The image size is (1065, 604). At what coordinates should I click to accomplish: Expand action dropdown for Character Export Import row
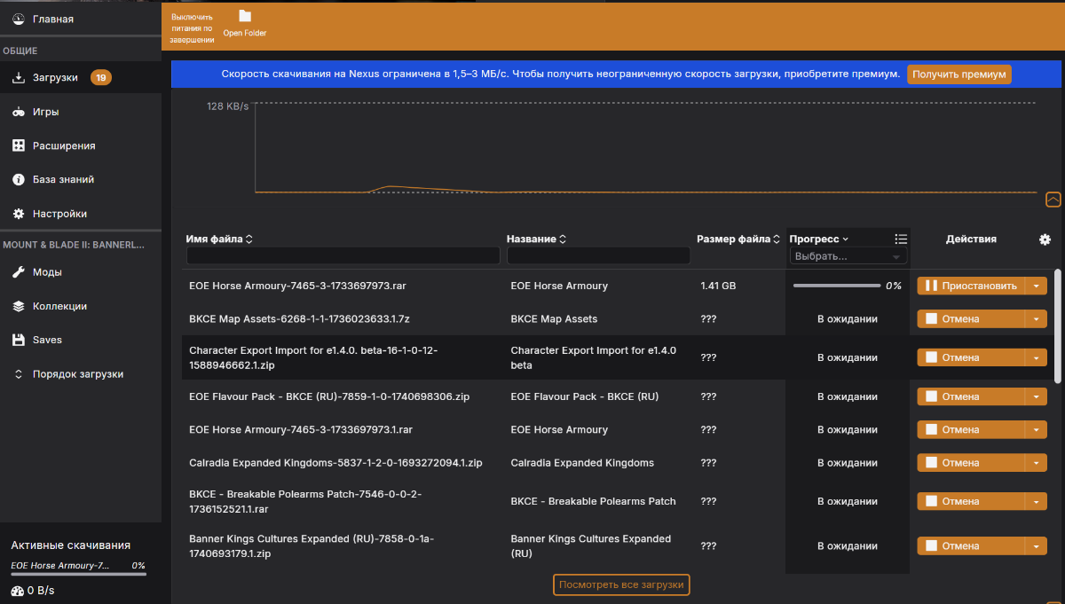click(1037, 357)
